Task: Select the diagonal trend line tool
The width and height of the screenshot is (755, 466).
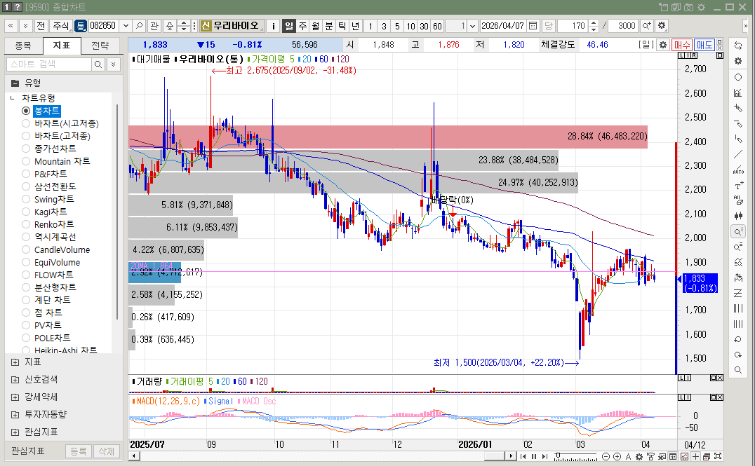Action: (737, 154)
